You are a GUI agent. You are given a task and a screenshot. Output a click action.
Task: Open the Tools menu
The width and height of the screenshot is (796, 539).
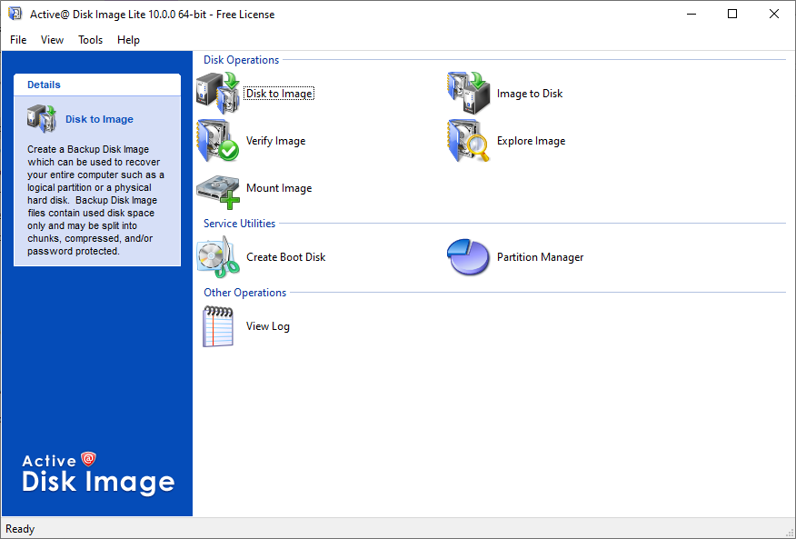90,40
